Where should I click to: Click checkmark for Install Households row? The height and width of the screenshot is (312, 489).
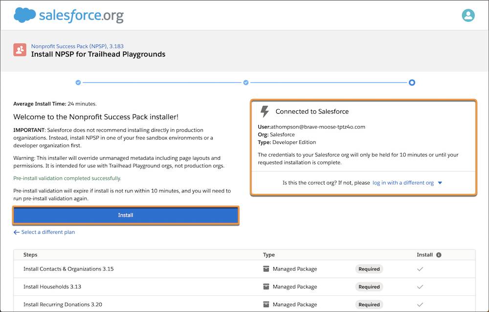click(420, 287)
